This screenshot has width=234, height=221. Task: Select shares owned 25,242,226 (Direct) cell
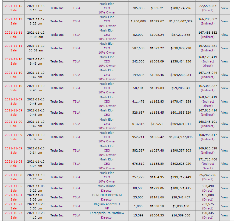pos(208,177)
